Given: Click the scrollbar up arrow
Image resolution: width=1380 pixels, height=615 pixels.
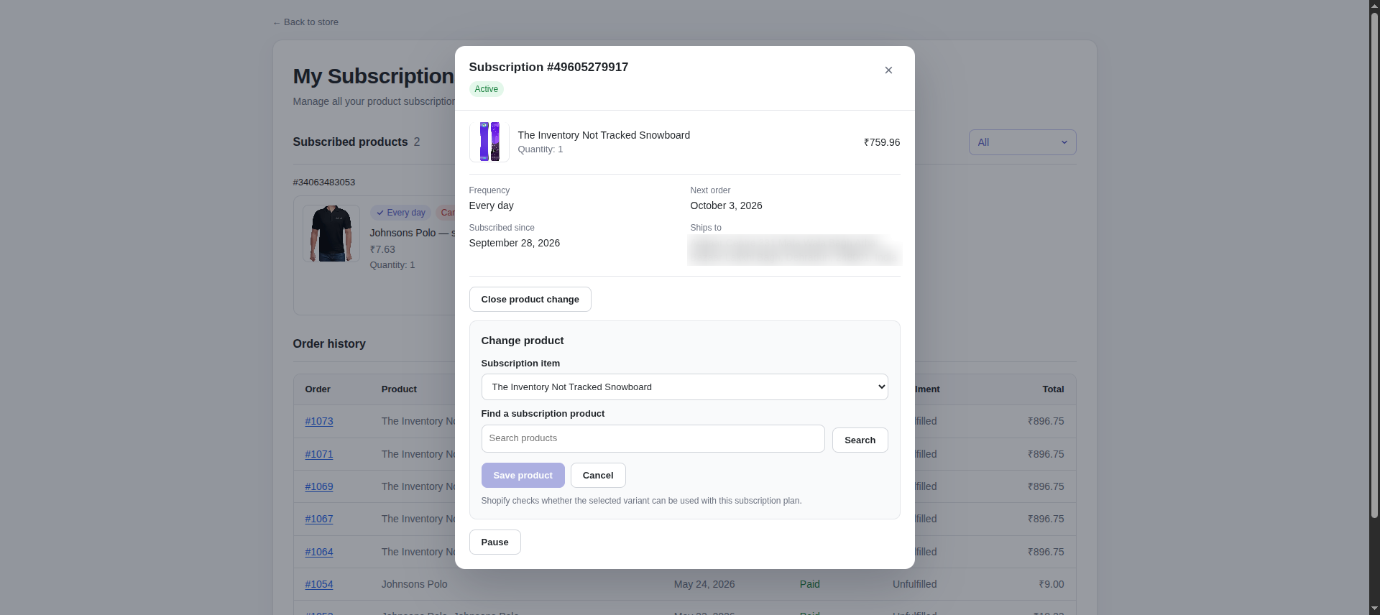Looking at the screenshot, I should (x=1374, y=6).
